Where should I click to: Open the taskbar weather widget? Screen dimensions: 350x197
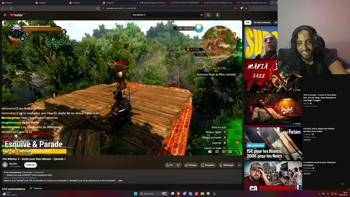tap(10, 194)
